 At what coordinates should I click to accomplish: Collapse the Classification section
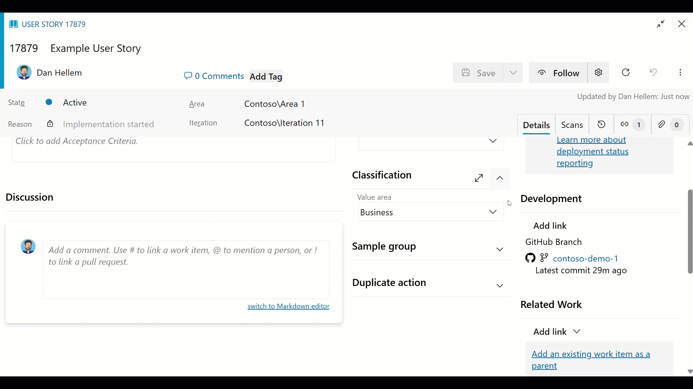(x=500, y=178)
